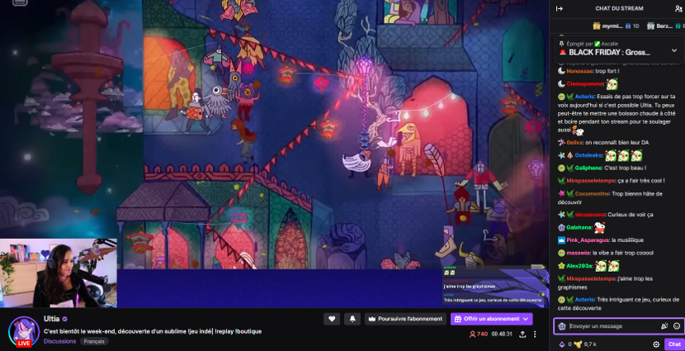Screen dimensions: 685x351
Task: Open gift leaderboard entry myrmi...
Action: pos(616,26)
